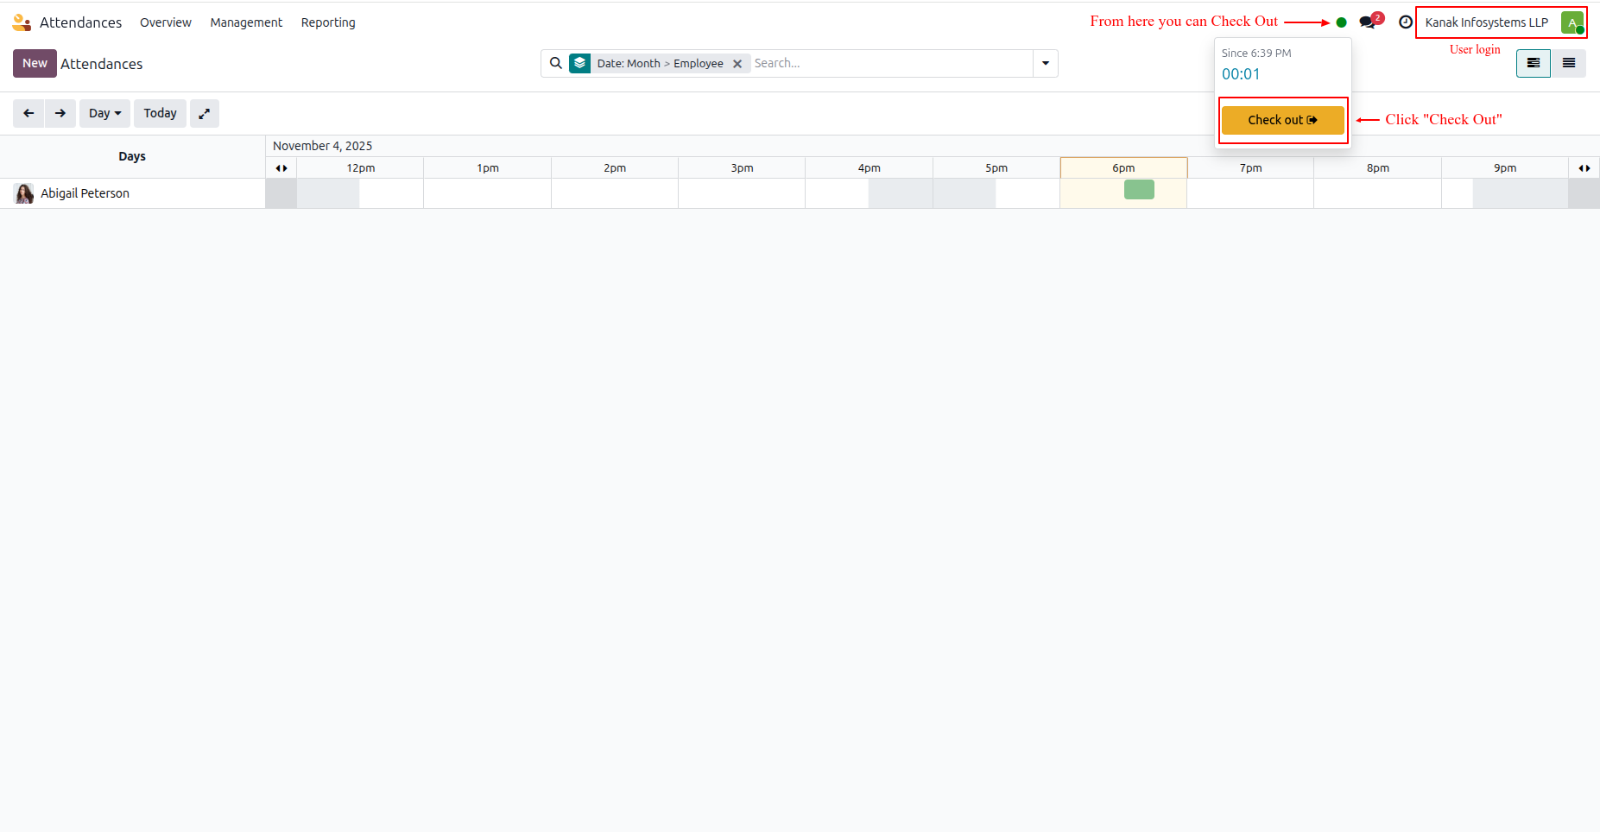Click the 12pm column header
This screenshot has height=832, width=1600.
pyautogui.click(x=361, y=168)
